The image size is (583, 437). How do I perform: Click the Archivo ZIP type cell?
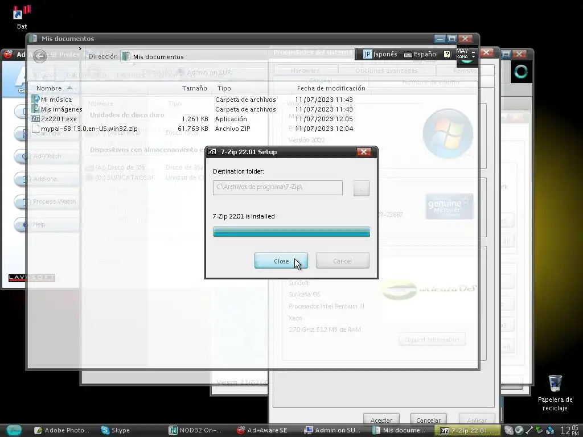coord(232,128)
